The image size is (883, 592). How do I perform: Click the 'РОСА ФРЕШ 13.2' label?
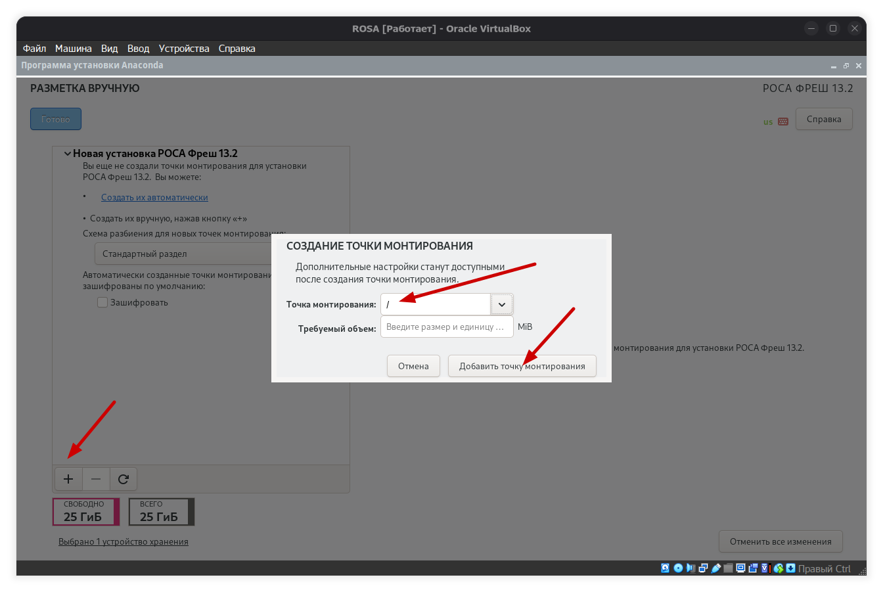click(x=807, y=88)
